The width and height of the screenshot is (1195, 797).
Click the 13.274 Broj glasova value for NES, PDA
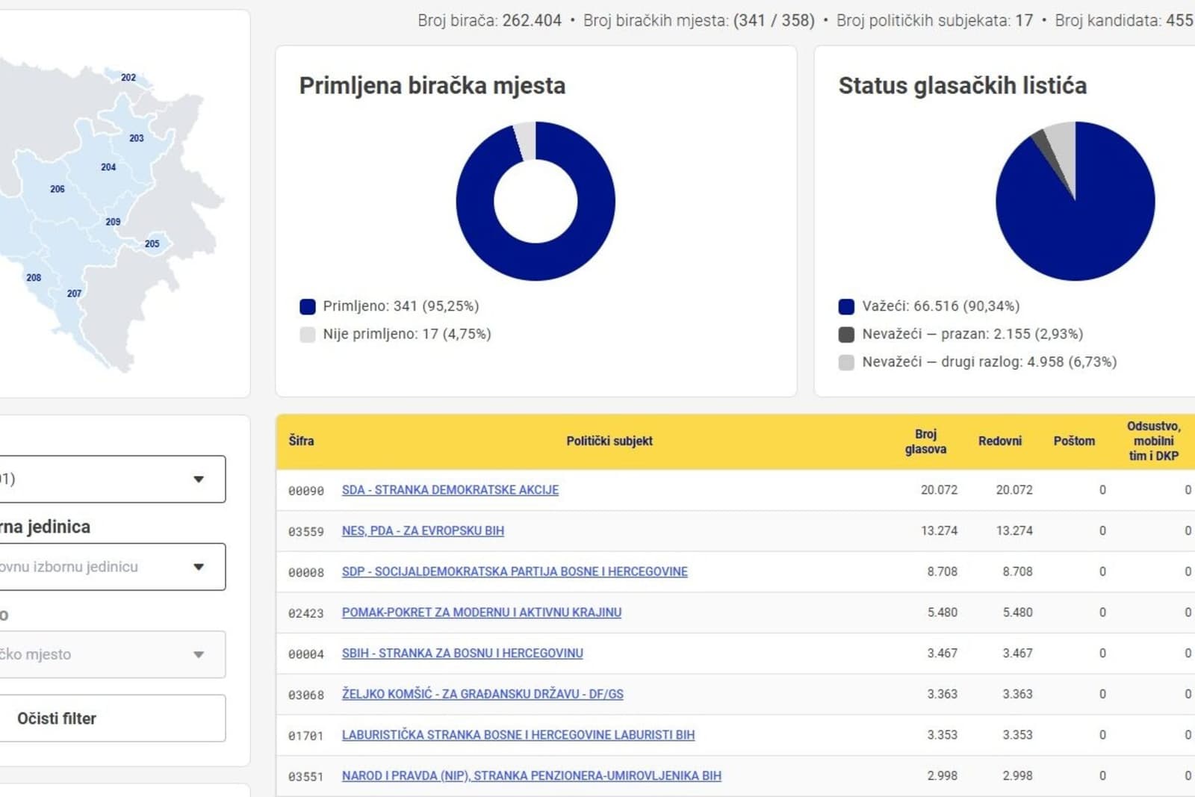click(939, 531)
